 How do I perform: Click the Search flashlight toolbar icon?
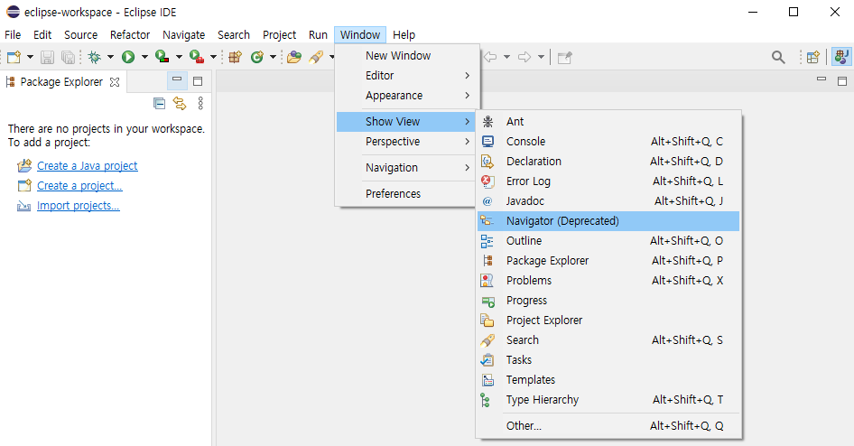pyautogui.click(x=317, y=57)
